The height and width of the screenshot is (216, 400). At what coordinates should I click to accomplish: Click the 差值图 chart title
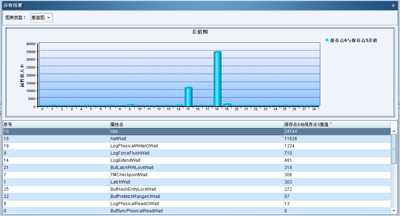(199, 32)
